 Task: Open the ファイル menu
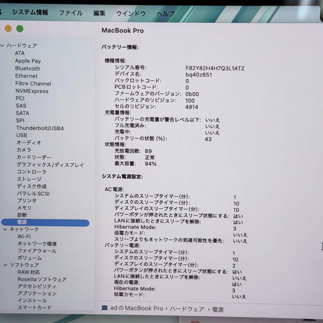coord(71,13)
